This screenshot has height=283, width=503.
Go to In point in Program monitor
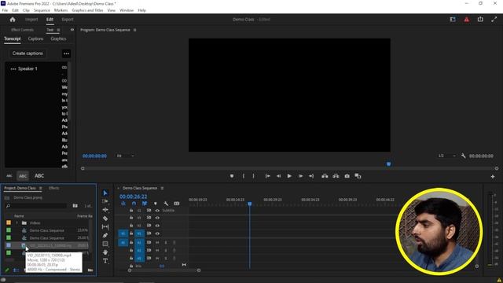tap(267, 176)
